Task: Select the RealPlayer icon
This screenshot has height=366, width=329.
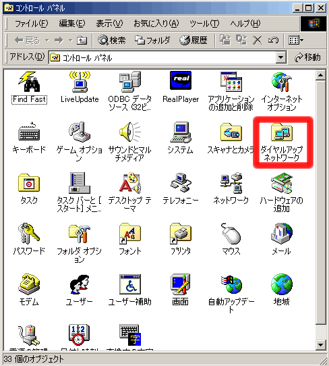Action: pyautogui.click(x=181, y=80)
